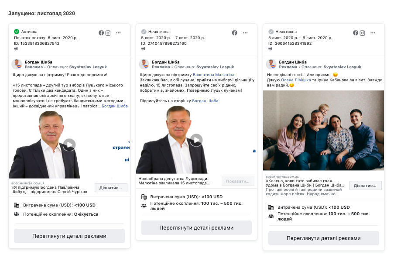The width and height of the screenshot is (394, 257).
Task: Click Переглянути деталі реклами on the third card
Action: [323, 238]
